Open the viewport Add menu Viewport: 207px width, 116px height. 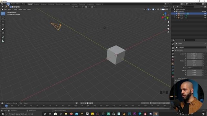pyautogui.click(x=25, y=9)
